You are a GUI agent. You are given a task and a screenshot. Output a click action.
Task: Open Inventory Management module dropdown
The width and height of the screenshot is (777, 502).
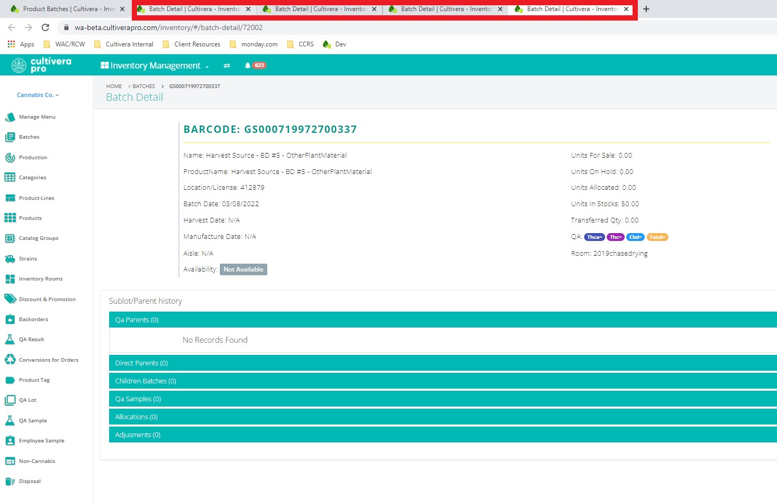155,65
